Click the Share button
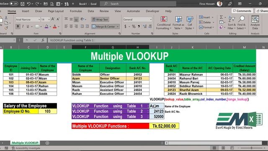This screenshot has width=268, height=151. tap(262, 11)
